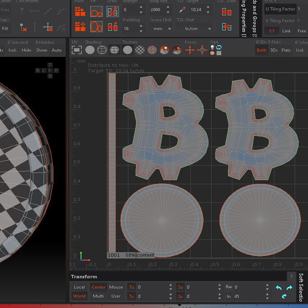Select Local transform mode
The image size is (308, 308).
(79, 287)
